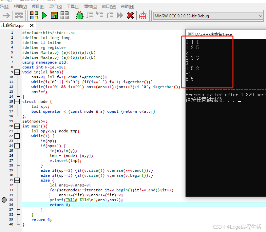The image size is (266, 232).
Task: Click the 'using namespace std;' line
Action: pos(45,62)
